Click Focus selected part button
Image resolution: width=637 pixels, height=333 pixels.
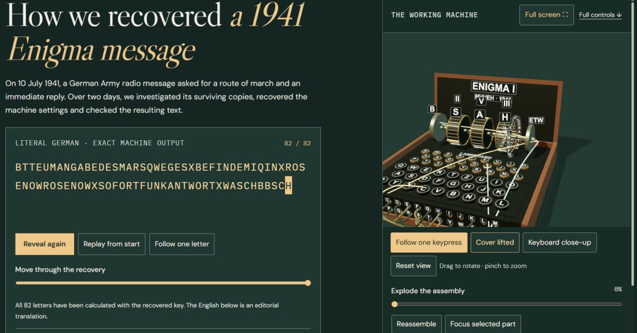(482, 324)
